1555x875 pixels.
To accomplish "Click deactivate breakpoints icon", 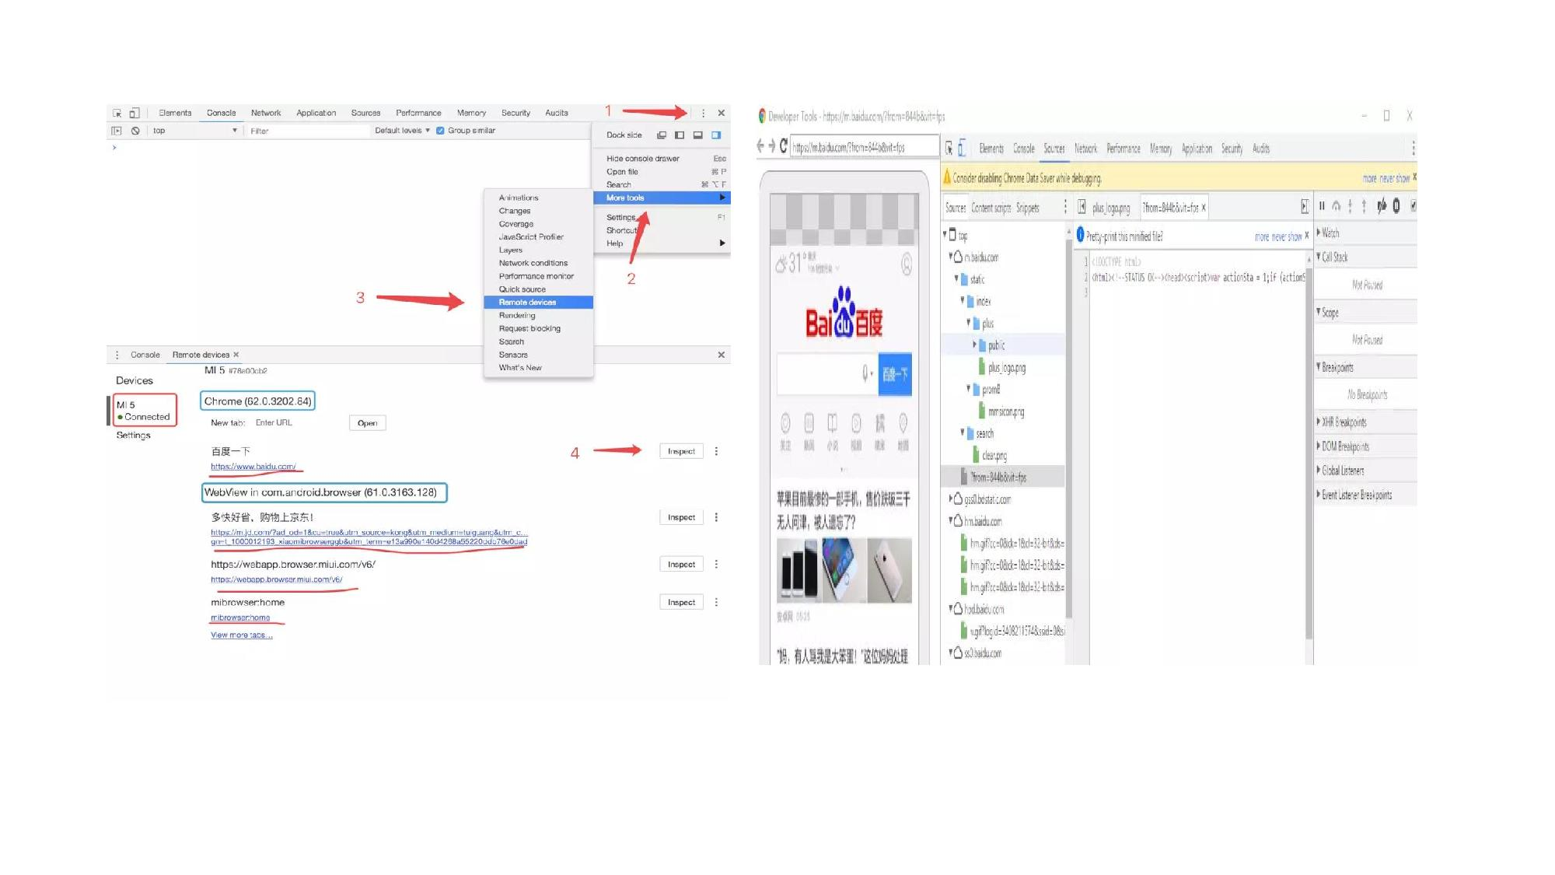I will (x=1381, y=206).
